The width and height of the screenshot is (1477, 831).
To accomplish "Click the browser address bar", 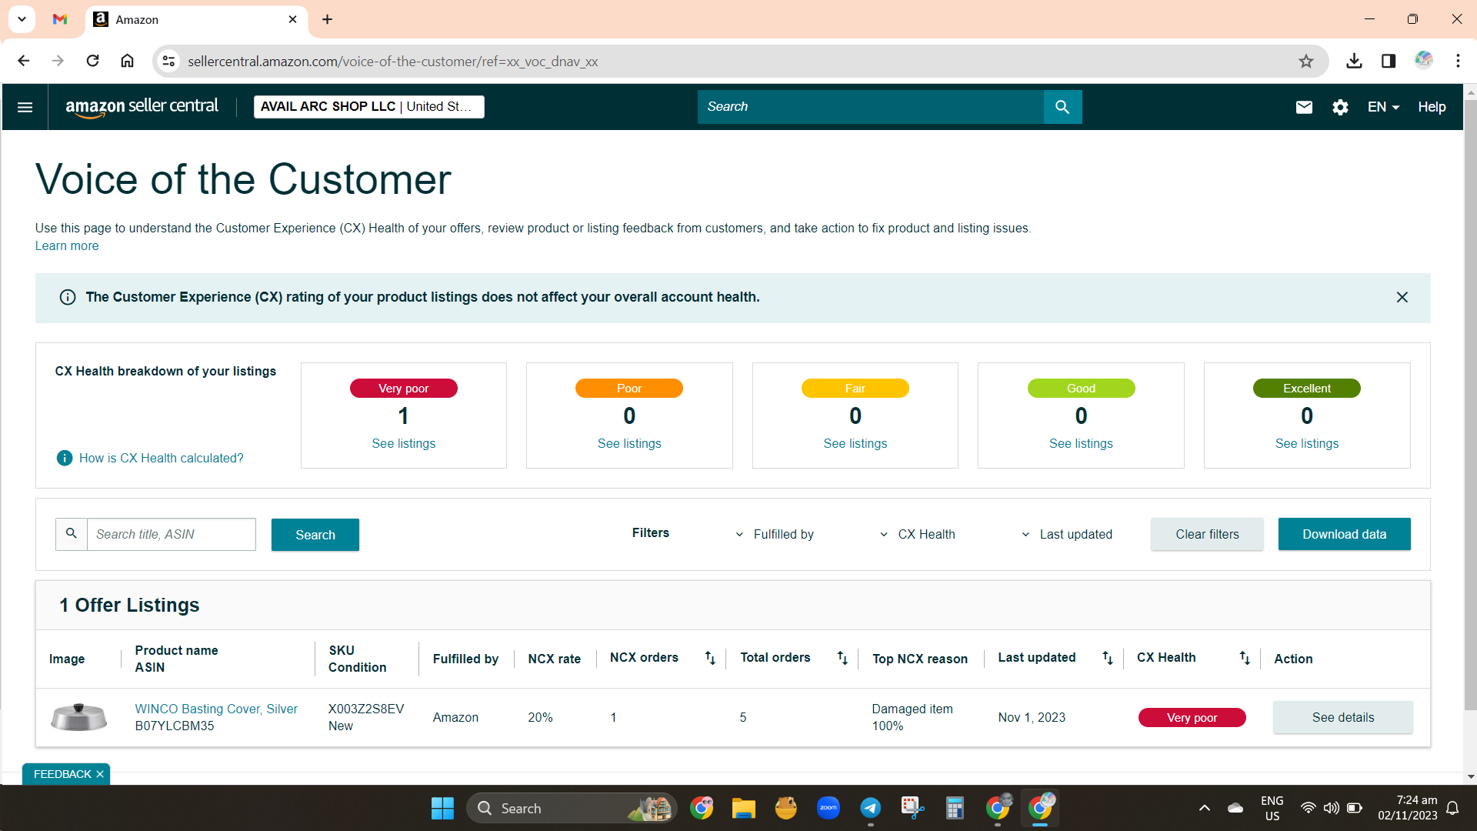I will click(738, 61).
